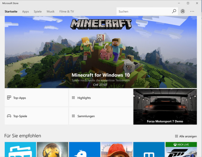Screen dimensions: 202x157
Task: Open the Top-Apps category tile
Action: [37, 98]
